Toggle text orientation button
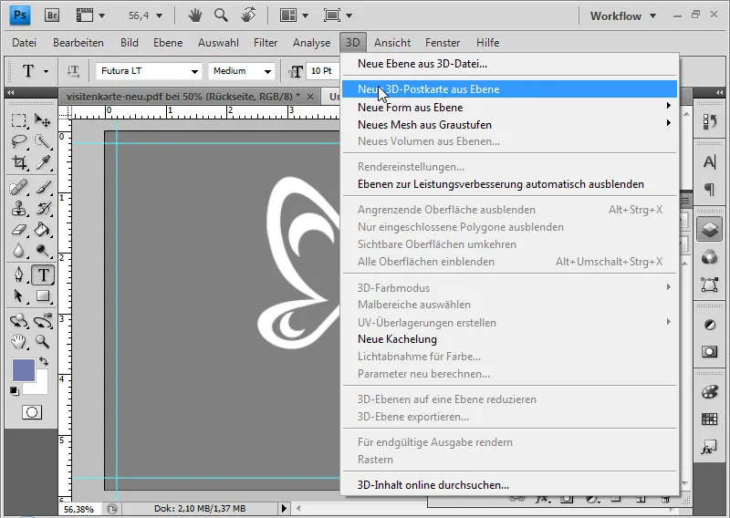This screenshot has height=518, width=730. (73, 71)
